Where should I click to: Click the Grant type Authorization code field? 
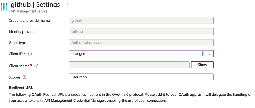141,42
